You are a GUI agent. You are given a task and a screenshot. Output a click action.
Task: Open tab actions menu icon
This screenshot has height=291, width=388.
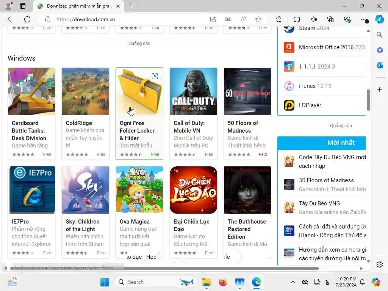coord(22,6)
